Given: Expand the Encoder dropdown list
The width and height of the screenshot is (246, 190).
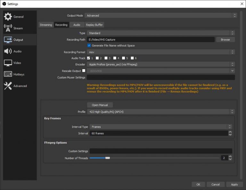Looking at the screenshot, I should [161, 65].
